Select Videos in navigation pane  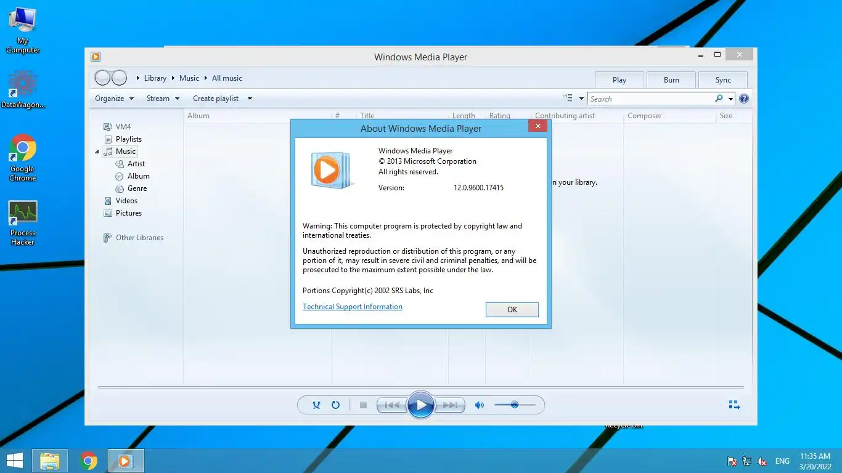click(126, 201)
